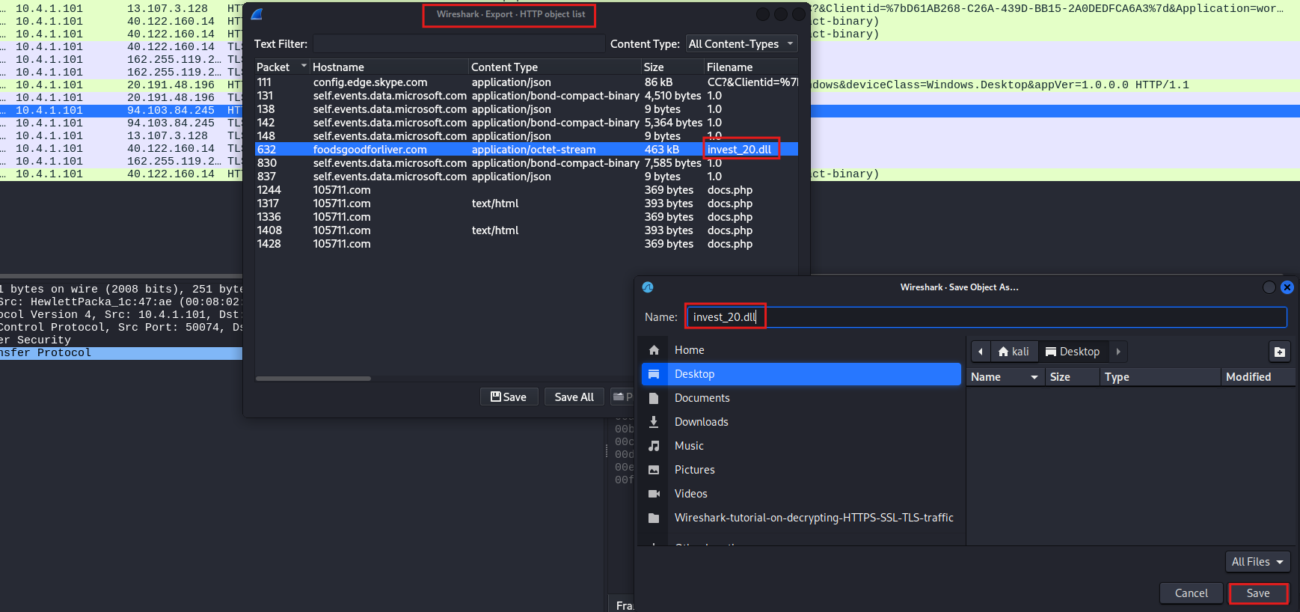Sort the object list by Hostname header
The height and width of the screenshot is (612, 1300).
coord(389,67)
